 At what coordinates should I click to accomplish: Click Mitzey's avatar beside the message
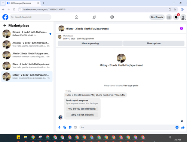pos(61,117)
